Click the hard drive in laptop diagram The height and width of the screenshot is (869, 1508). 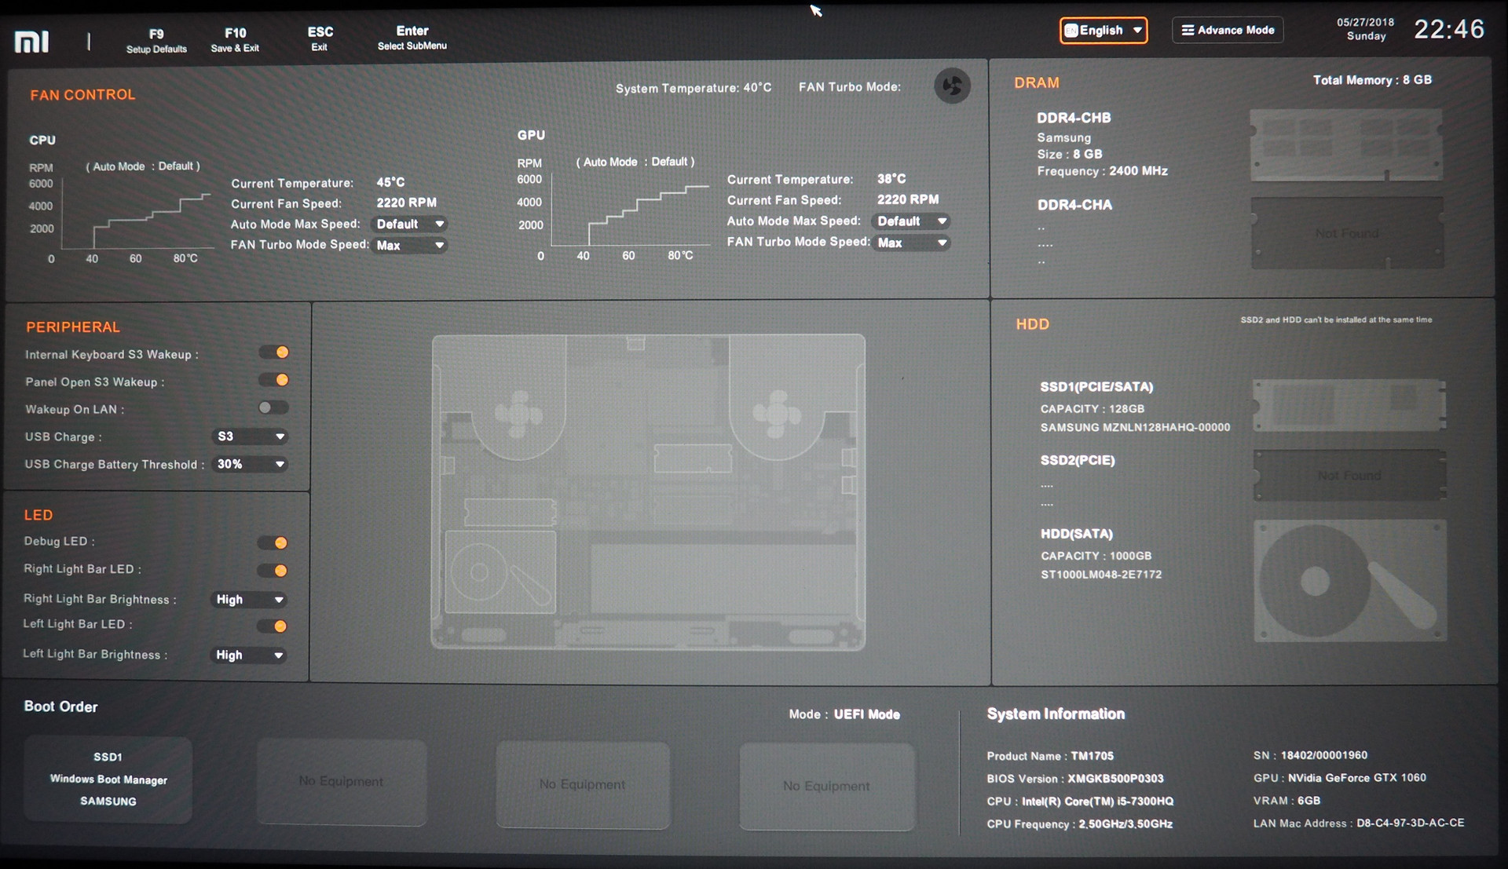point(500,572)
